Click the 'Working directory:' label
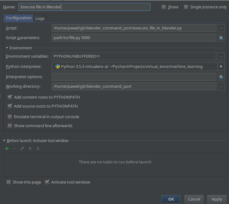 click(x=23, y=86)
